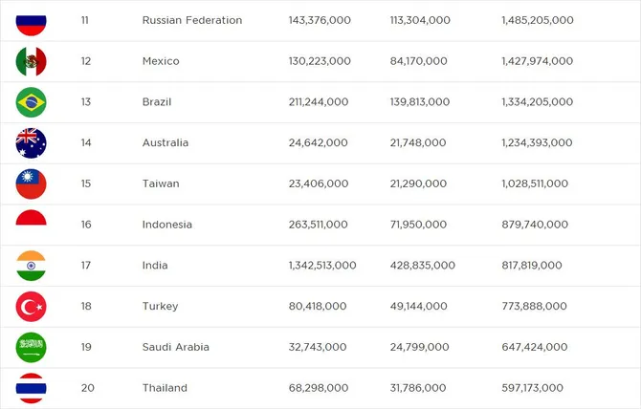Click the Thailand country name
The height and width of the screenshot is (409, 641).
(165, 387)
